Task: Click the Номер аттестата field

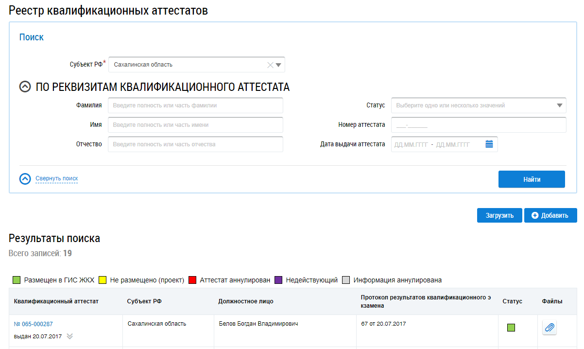Action: 479,125
